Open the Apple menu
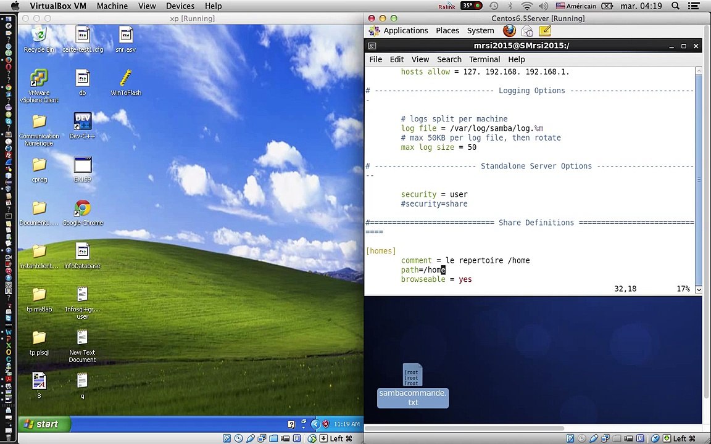The image size is (711, 444). click(15, 6)
